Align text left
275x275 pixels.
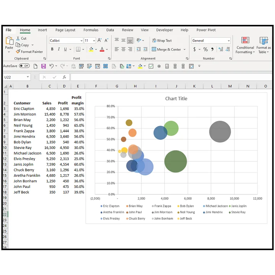116,49
